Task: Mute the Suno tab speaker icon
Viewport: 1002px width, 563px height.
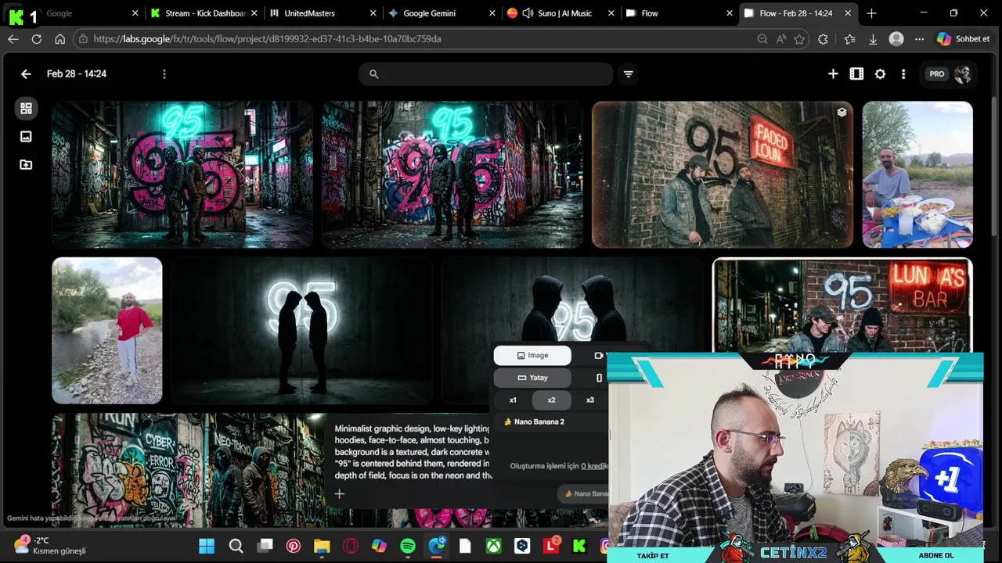Action: point(528,13)
